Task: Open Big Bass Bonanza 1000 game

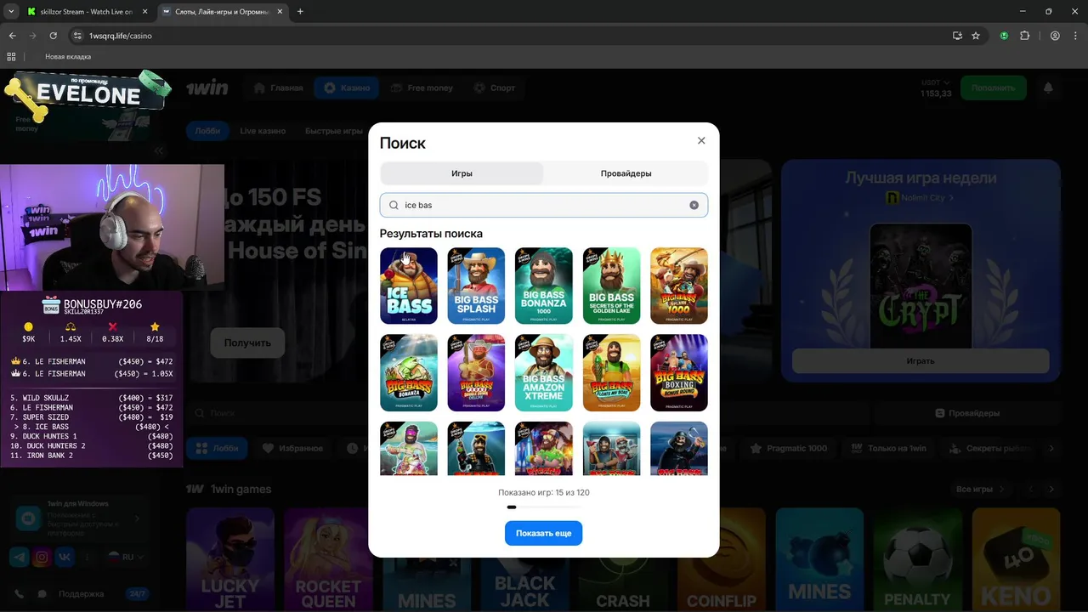Action: pos(543,286)
